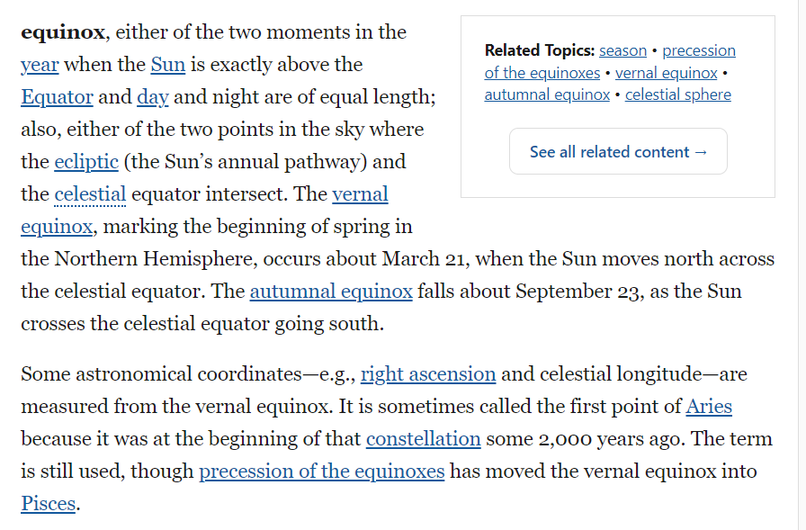The width and height of the screenshot is (806, 530).
Task: Open the 'Aries' link
Action: (709, 407)
